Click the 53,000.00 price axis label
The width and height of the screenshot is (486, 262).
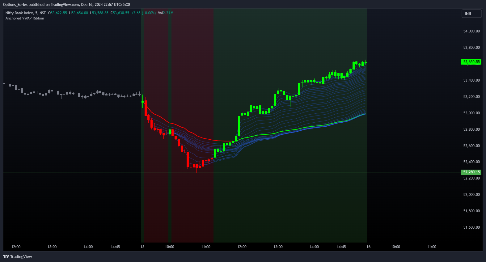471,113
